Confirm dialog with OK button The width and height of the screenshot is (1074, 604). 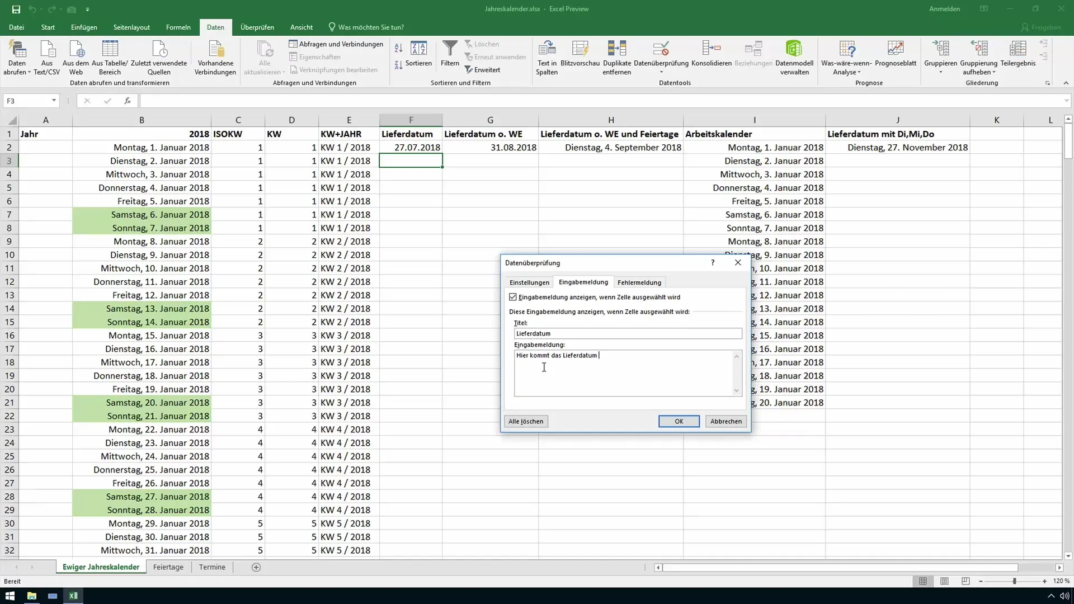point(679,421)
